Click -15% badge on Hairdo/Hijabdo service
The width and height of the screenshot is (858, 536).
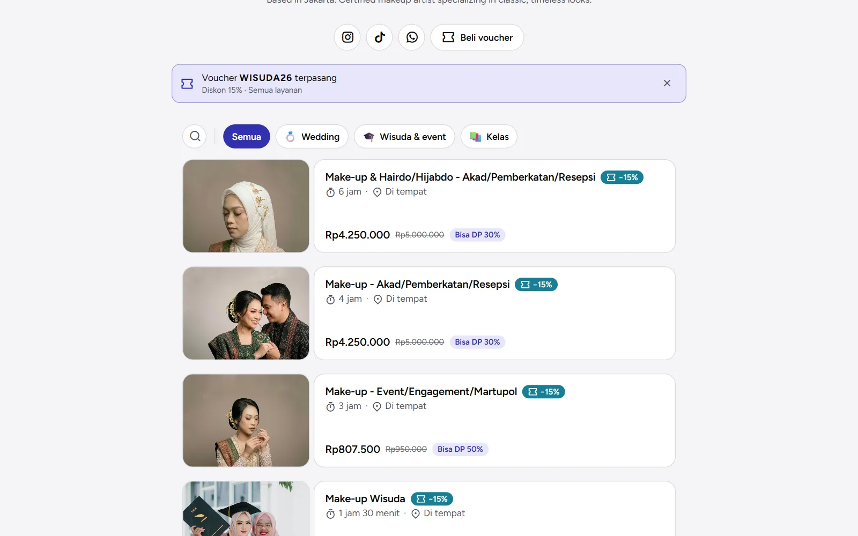pyautogui.click(x=622, y=177)
